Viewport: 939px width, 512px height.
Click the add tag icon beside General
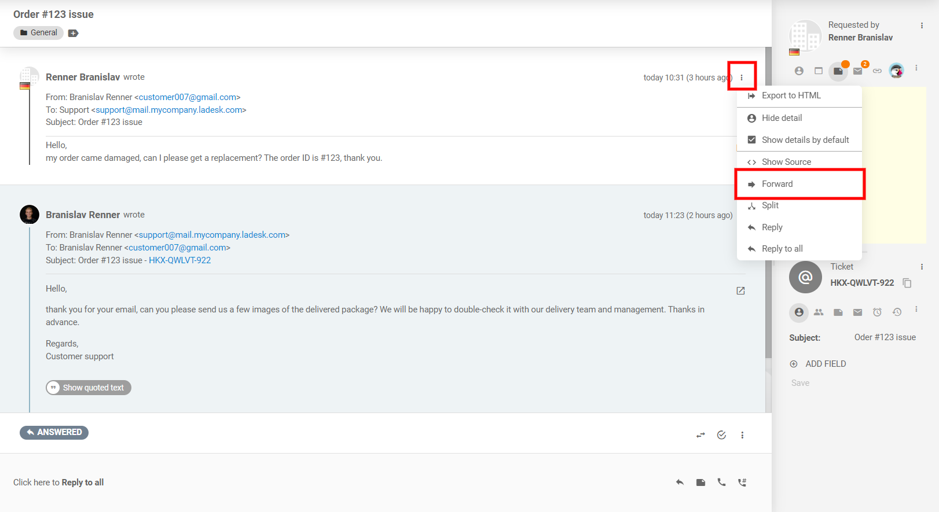tap(73, 33)
